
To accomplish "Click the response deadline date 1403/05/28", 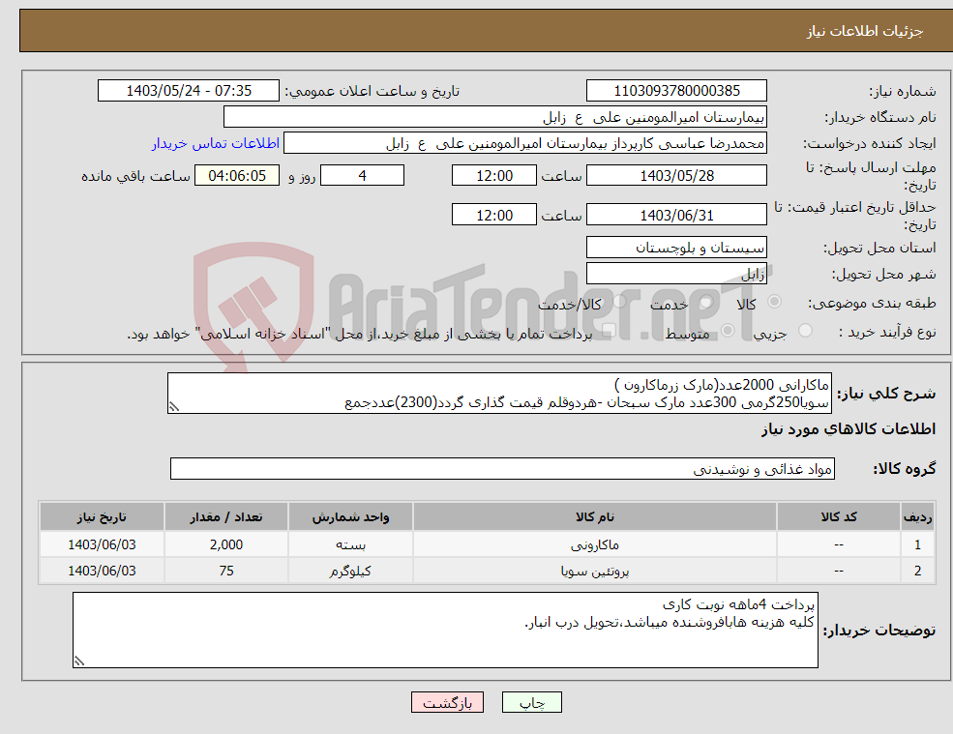I will (x=676, y=176).
